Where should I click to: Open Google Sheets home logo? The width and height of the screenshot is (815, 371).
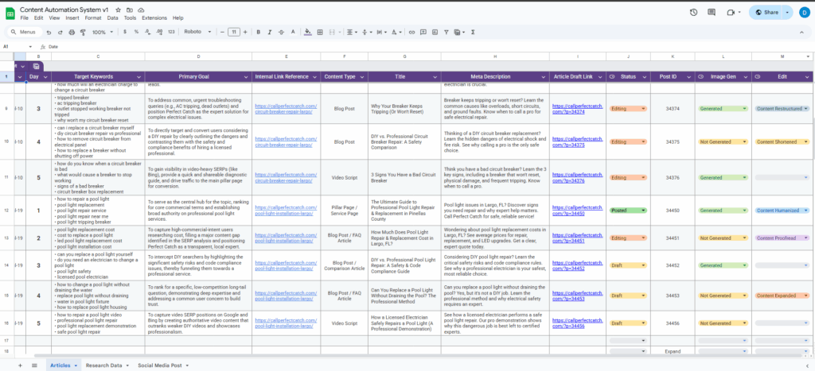tap(10, 14)
